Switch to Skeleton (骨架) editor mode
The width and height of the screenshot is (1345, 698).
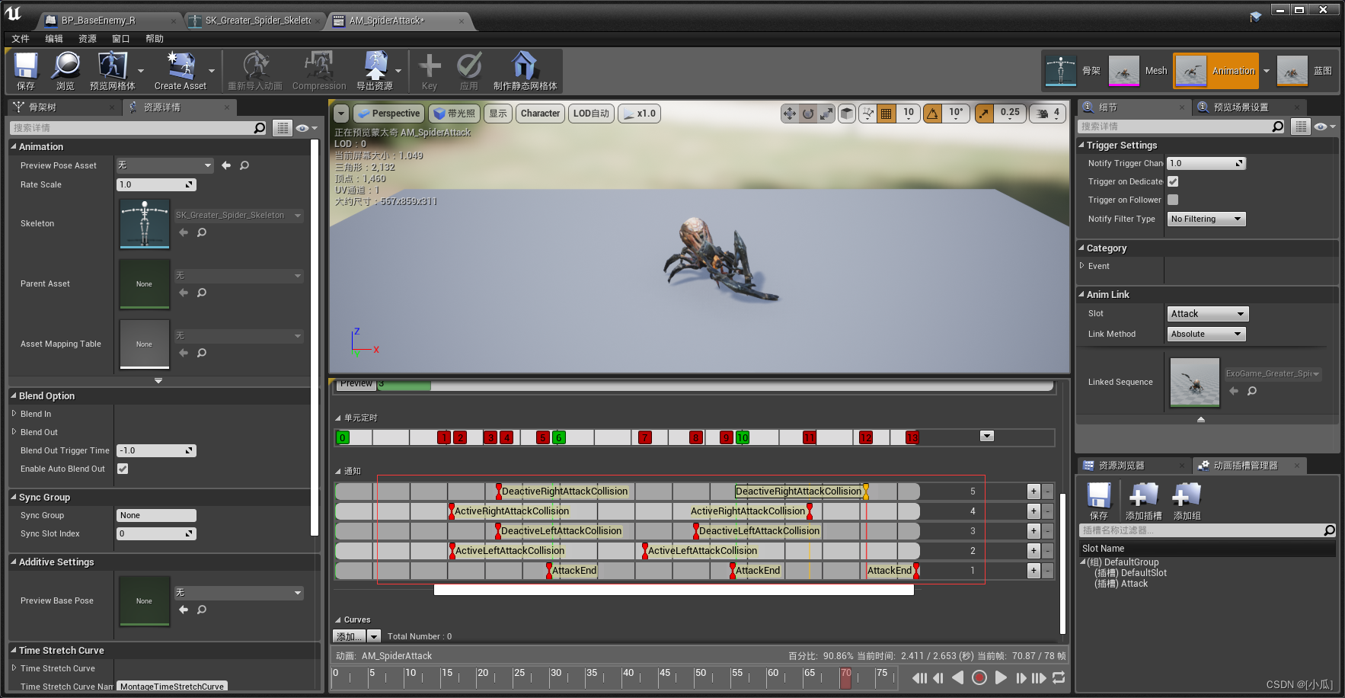coord(1072,71)
